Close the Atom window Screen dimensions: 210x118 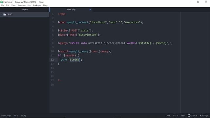[x=206, y=2]
